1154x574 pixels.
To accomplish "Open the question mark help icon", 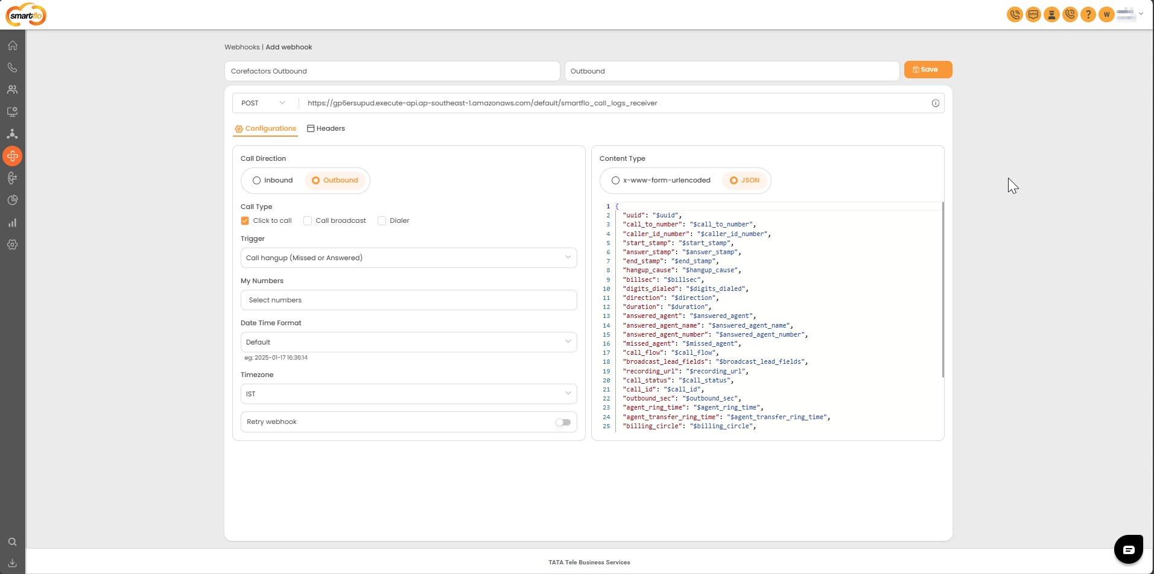I will click(1088, 14).
